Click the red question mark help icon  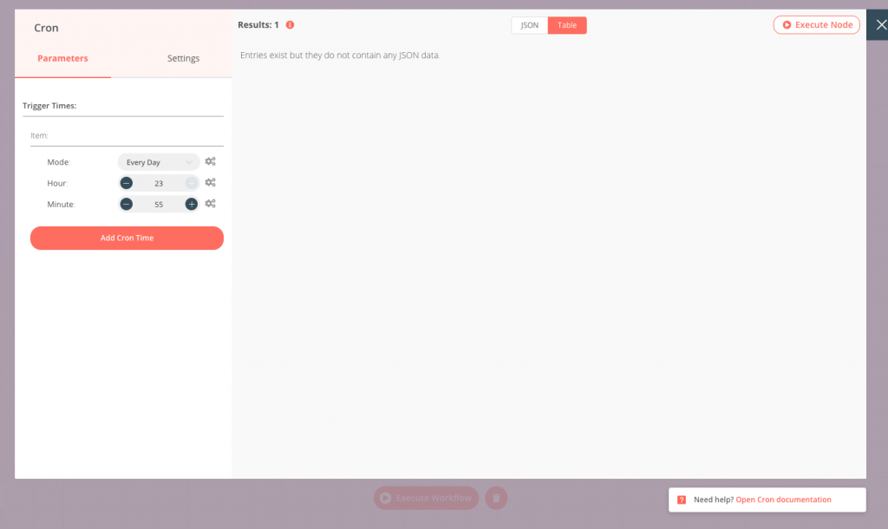click(682, 500)
